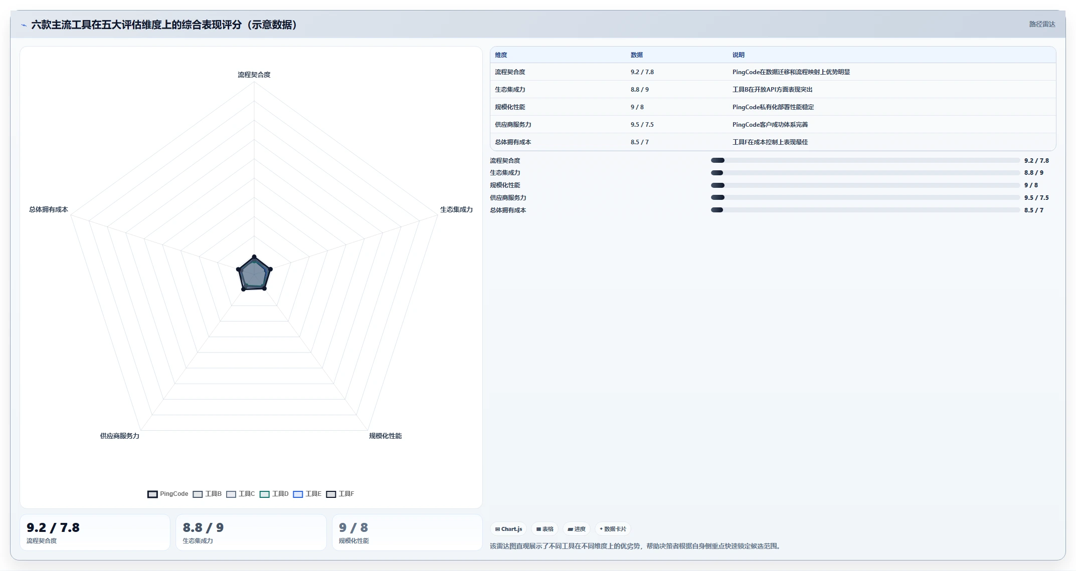Click the radar axis label 生态集成力

coord(456,209)
